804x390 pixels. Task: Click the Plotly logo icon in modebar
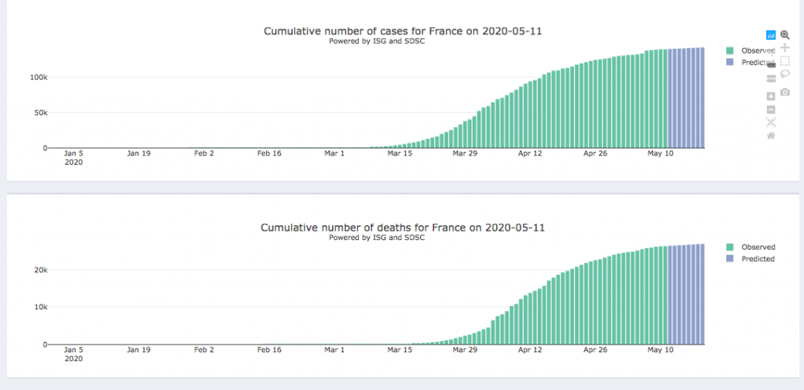(x=771, y=35)
